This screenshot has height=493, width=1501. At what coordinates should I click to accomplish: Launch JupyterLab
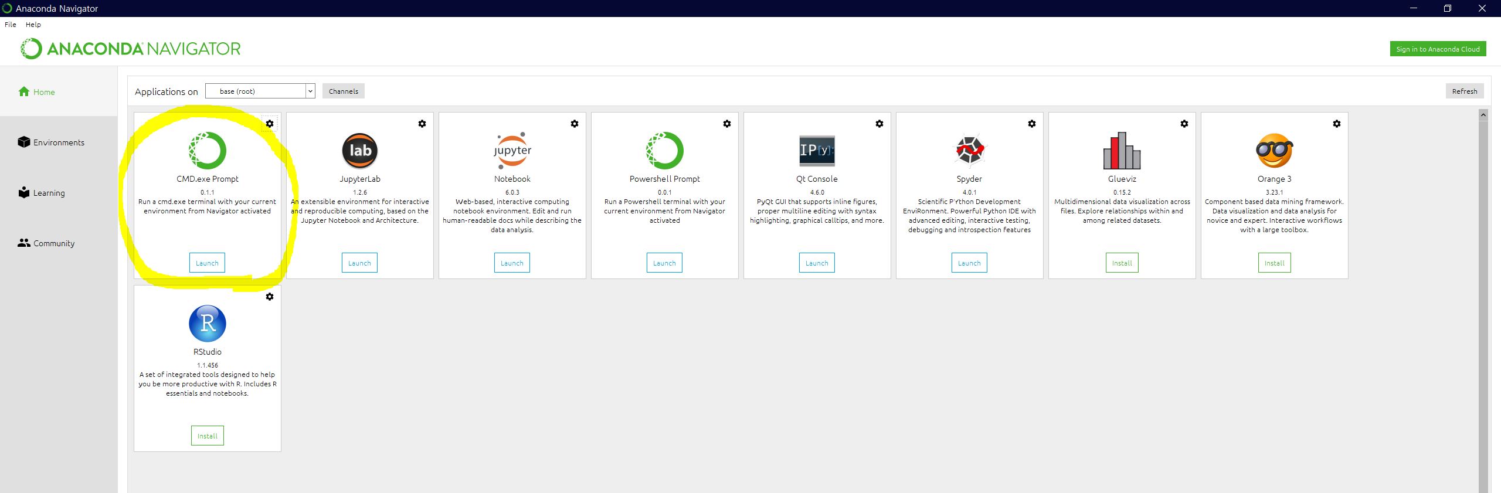click(x=359, y=263)
